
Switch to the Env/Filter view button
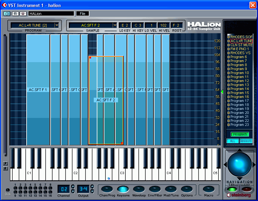click(x=155, y=189)
